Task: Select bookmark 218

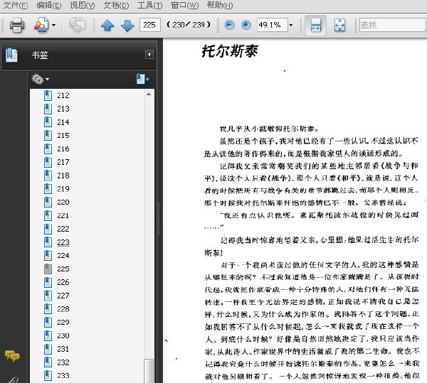Action: (x=63, y=176)
